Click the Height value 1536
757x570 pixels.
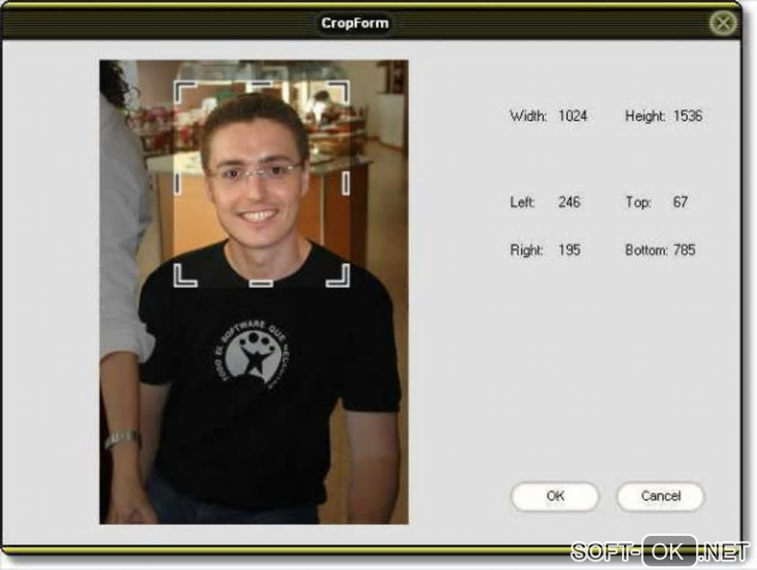687,116
